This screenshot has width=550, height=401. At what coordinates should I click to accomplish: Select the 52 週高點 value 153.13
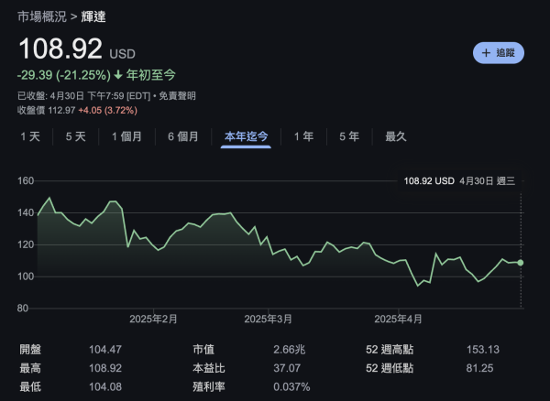coord(483,350)
